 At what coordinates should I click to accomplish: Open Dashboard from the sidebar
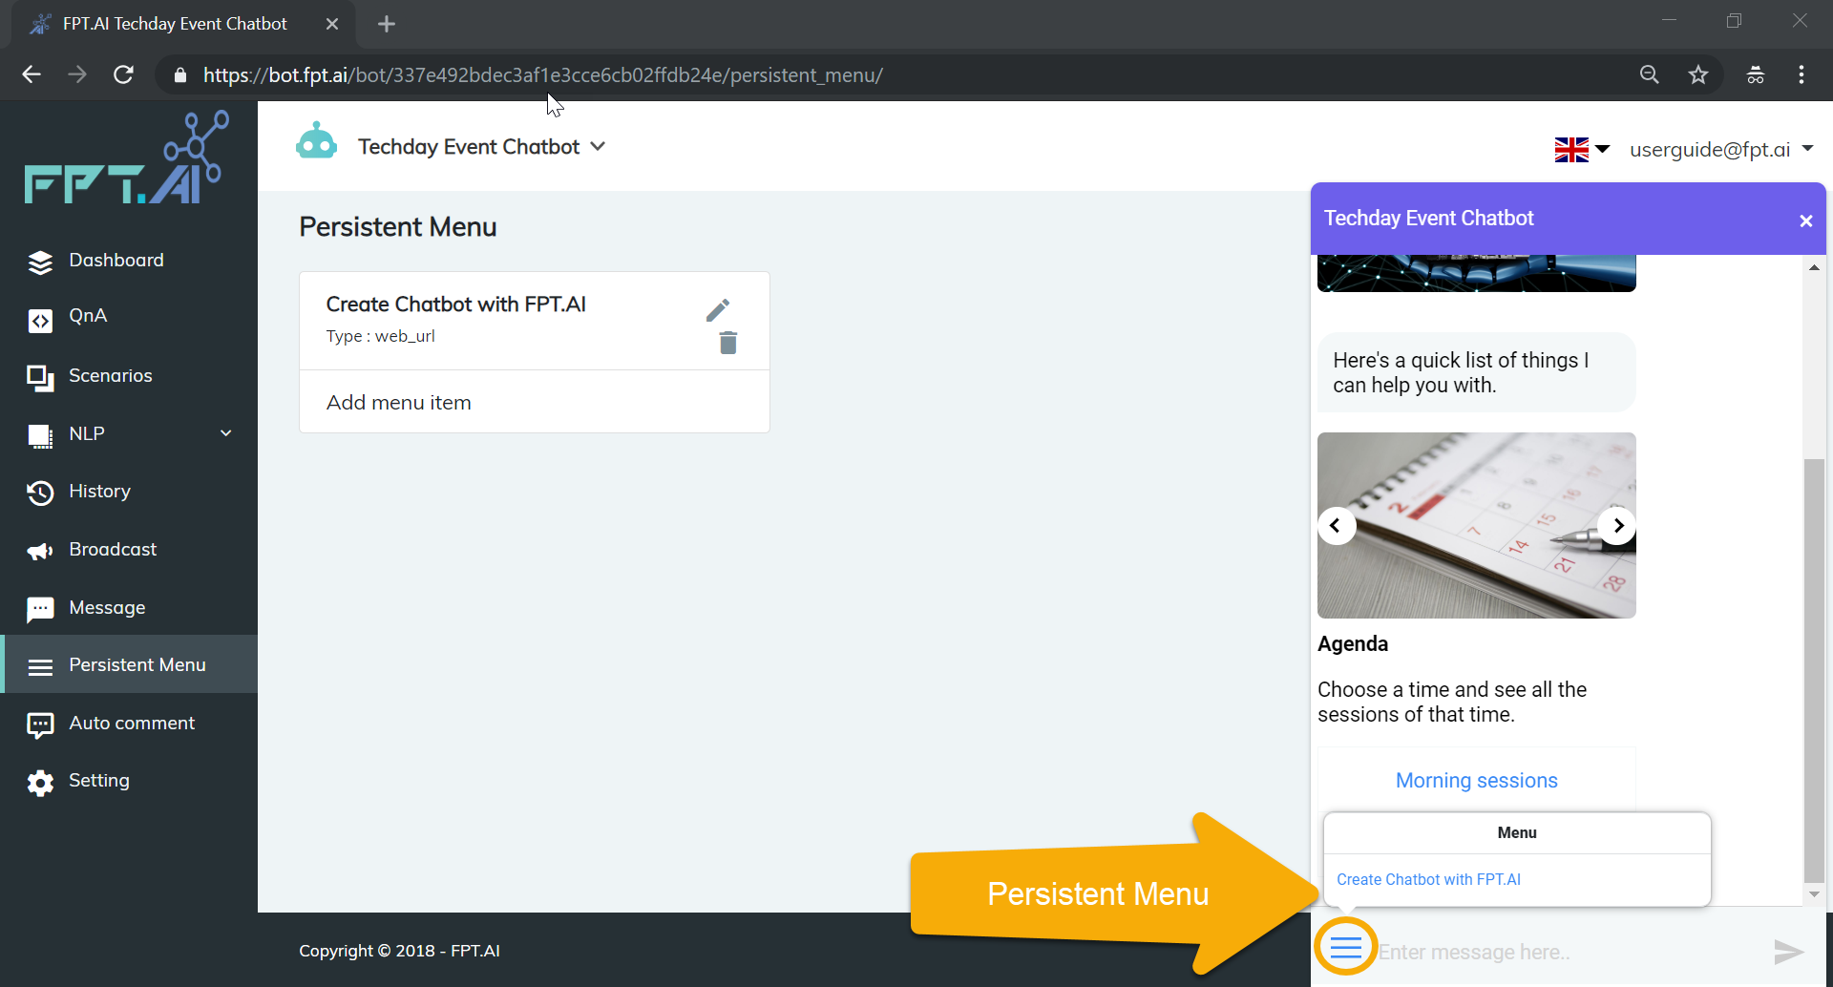tap(116, 260)
